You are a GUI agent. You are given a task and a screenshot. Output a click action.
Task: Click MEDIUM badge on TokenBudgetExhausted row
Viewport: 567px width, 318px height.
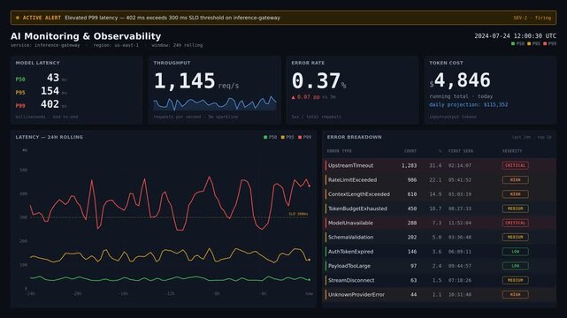516,208
